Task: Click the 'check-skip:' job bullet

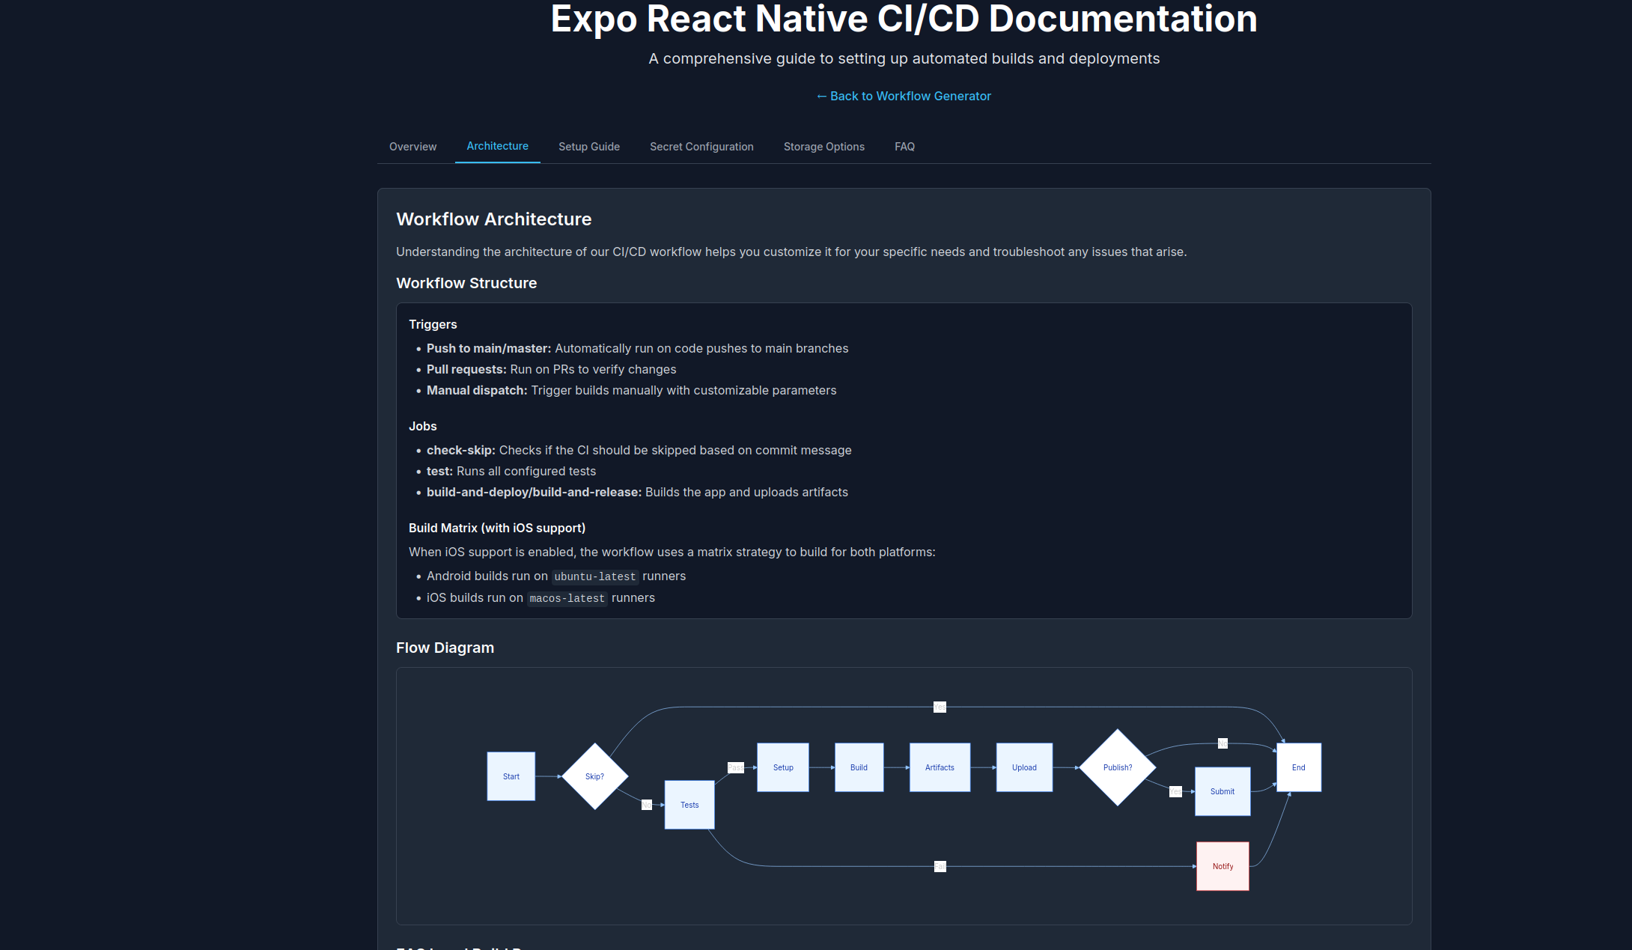Action: point(639,450)
